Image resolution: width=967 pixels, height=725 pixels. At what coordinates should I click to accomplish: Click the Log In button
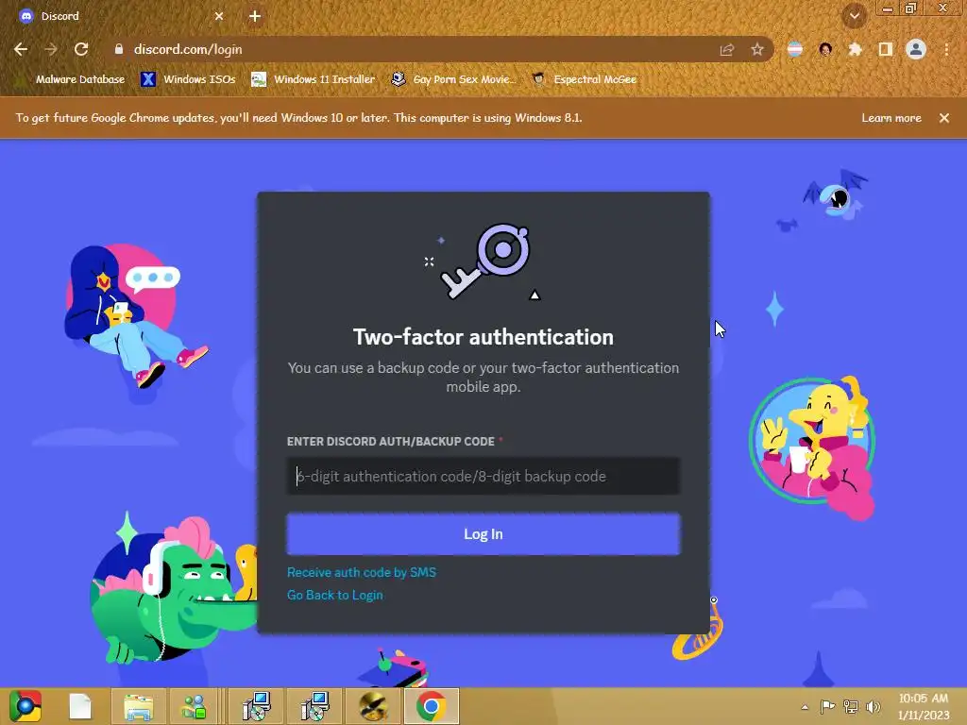pos(483,534)
